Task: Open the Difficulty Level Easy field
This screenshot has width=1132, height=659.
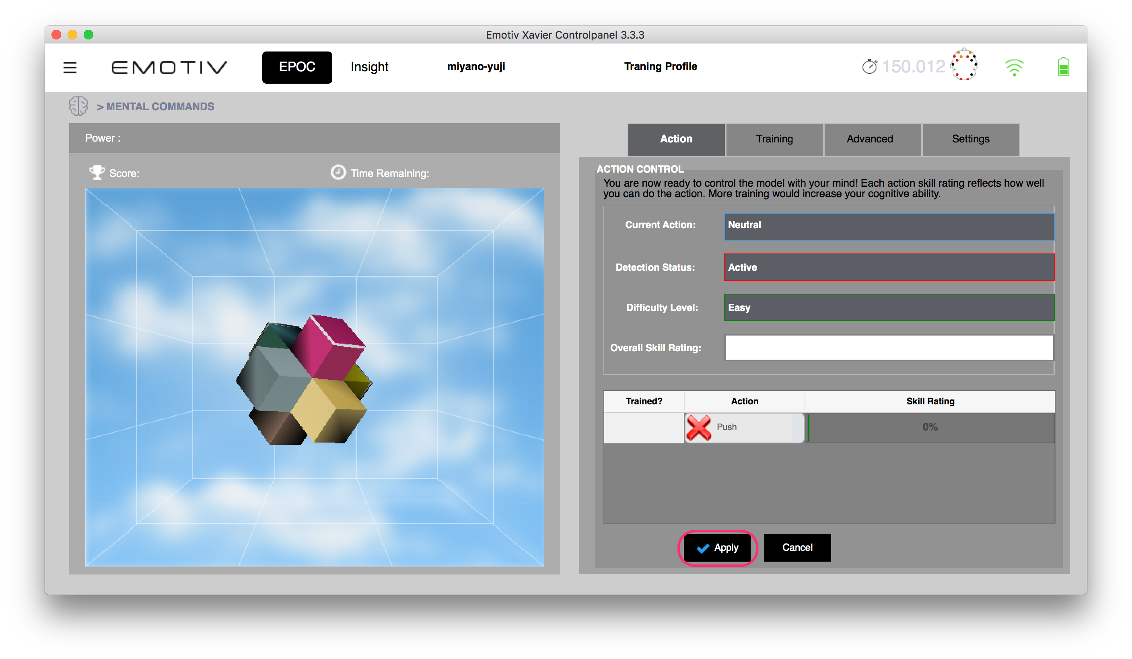Action: pos(889,308)
